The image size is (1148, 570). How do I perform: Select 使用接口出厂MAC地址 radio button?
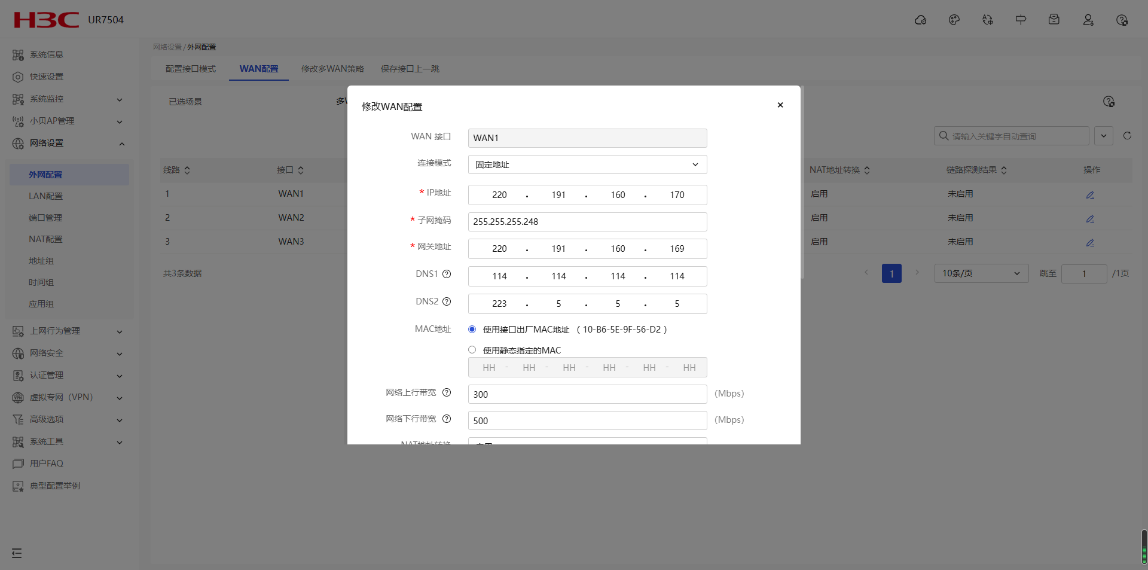click(472, 329)
